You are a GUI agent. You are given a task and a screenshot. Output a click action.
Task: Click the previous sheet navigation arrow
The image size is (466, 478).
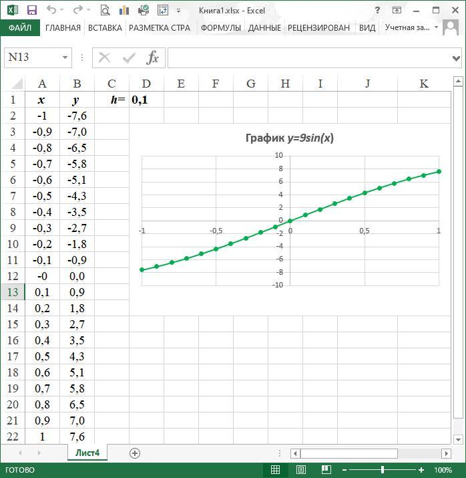point(20,453)
